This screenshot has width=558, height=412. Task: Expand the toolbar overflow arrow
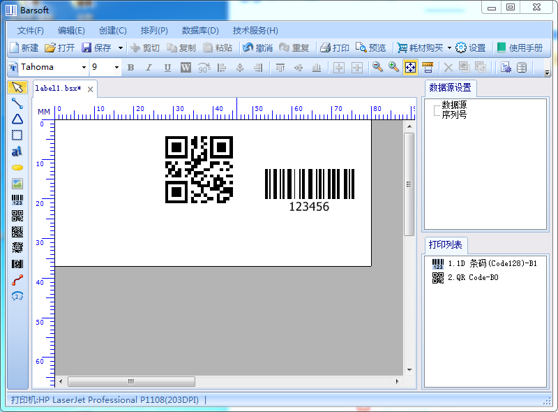click(x=547, y=73)
